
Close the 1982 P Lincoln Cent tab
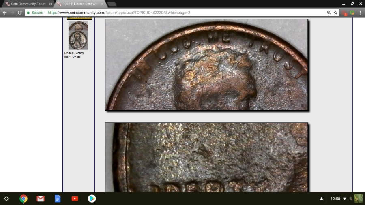pyautogui.click(x=102, y=4)
